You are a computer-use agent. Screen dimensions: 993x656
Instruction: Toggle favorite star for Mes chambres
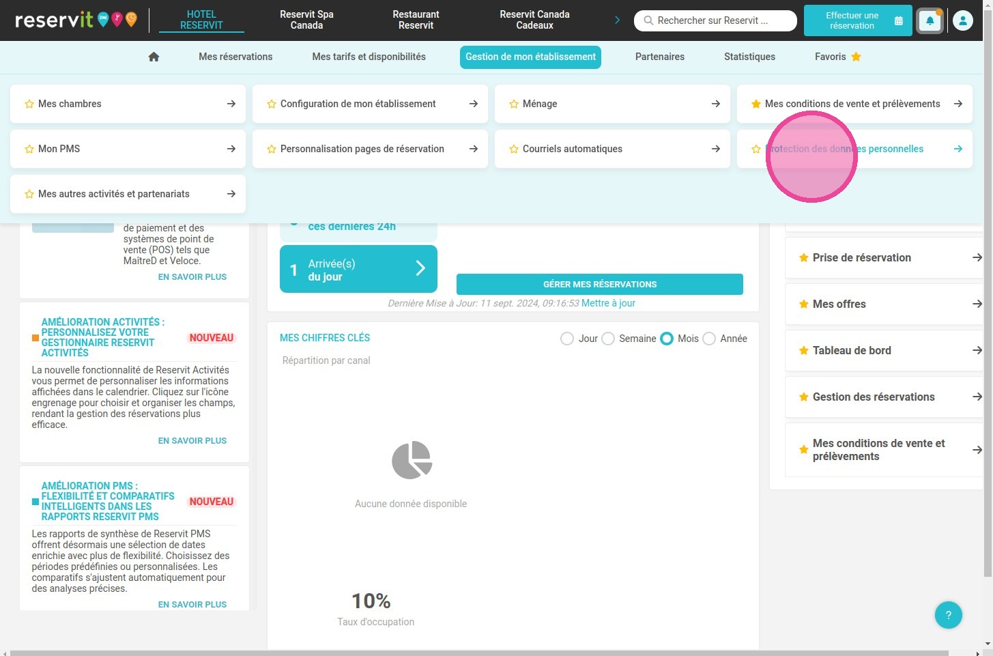[29, 104]
